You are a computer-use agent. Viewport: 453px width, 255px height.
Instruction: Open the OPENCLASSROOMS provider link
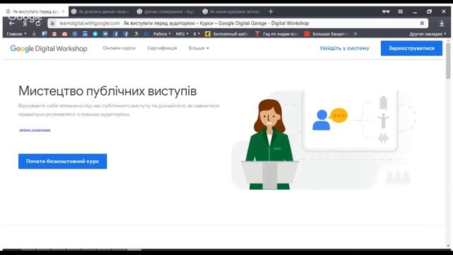(x=35, y=130)
